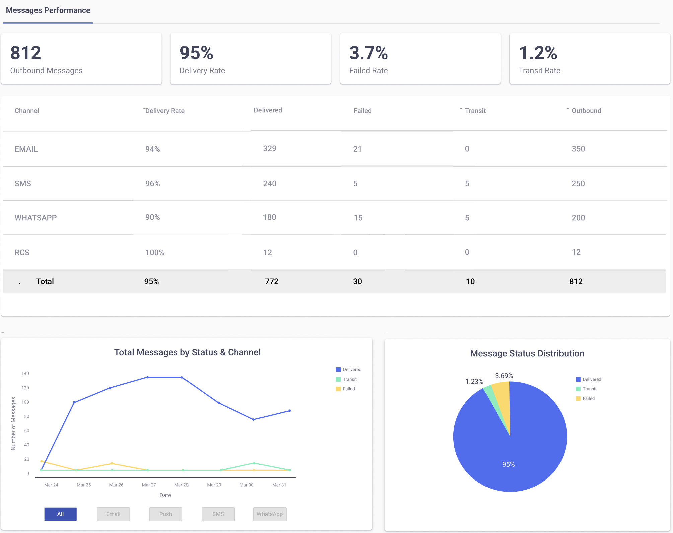Filter chart by SMS channel
The width and height of the screenshot is (673, 533).
click(218, 514)
